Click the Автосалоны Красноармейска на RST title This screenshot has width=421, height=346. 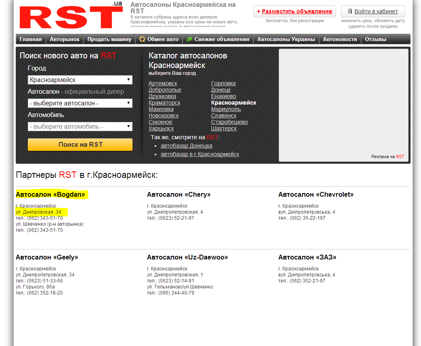click(x=183, y=8)
